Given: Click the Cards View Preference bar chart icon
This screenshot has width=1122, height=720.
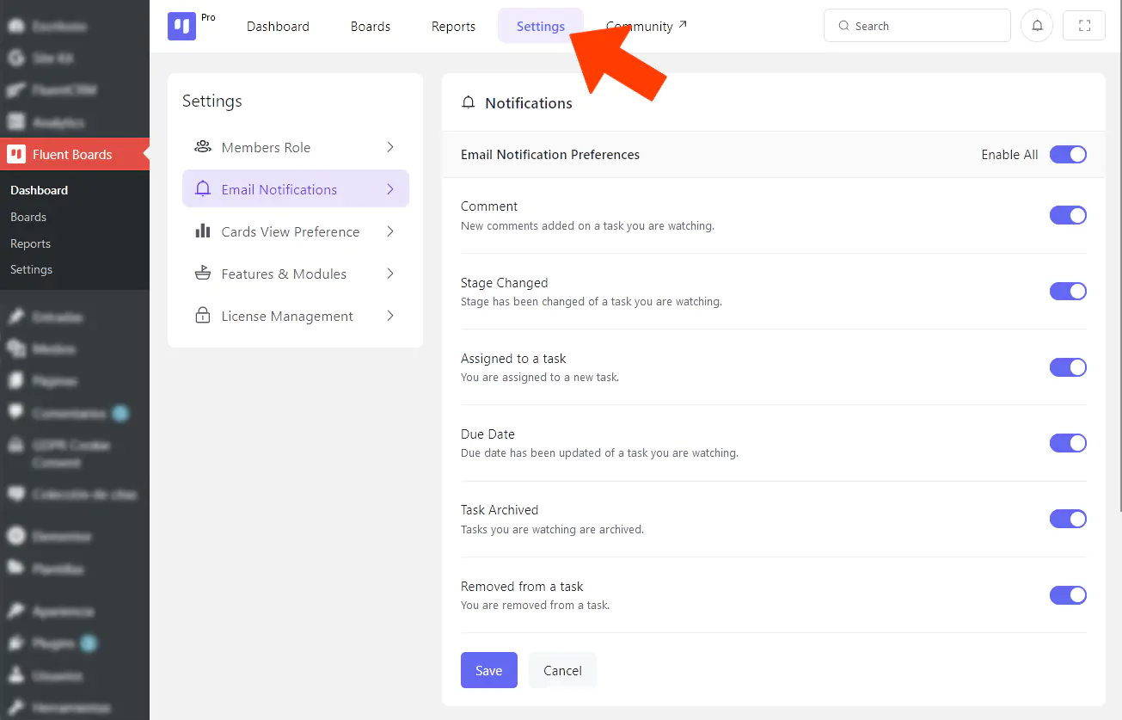Looking at the screenshot, I should coord(203,231).
